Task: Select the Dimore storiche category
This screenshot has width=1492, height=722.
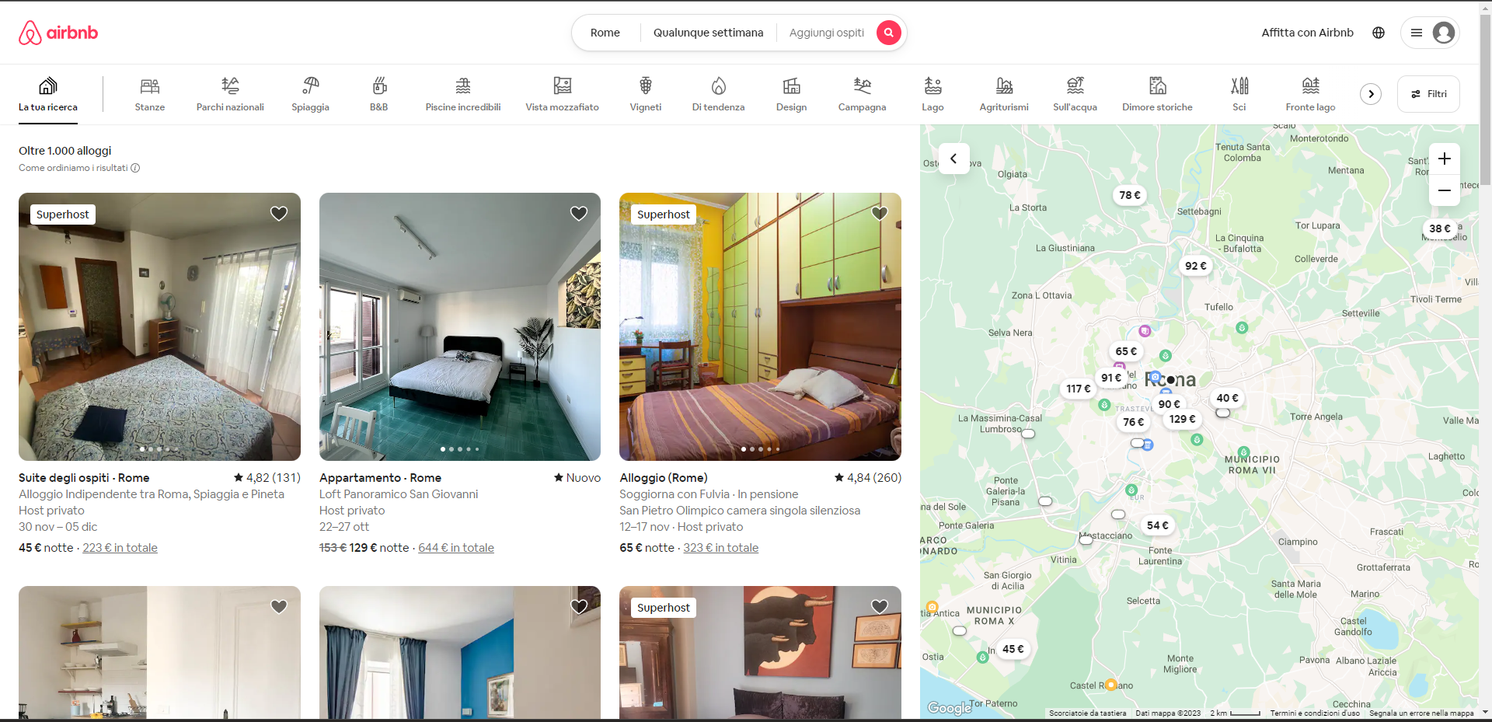Action: coord(1157,95)
